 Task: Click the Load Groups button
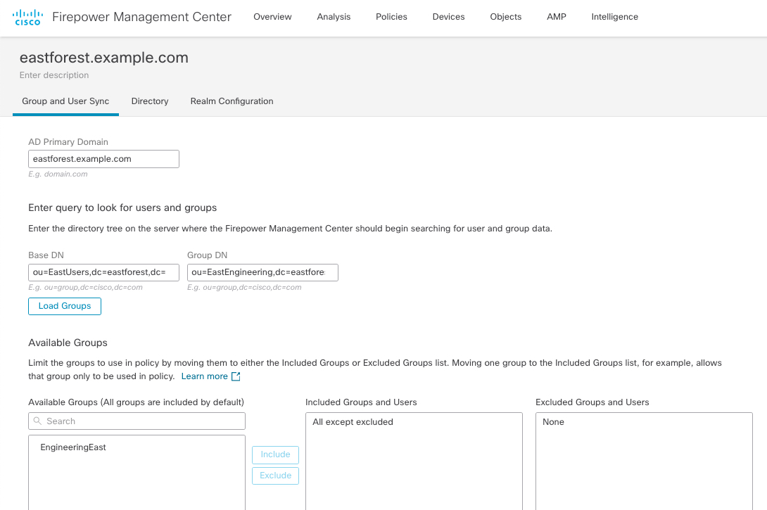pyautogui.click(x=65, y=306)
